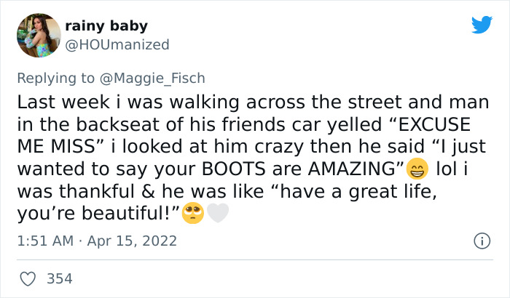The width and height of the screenshot is (510, 298).
Task: Click the white heart emoji
Action: tap(217, 213)
